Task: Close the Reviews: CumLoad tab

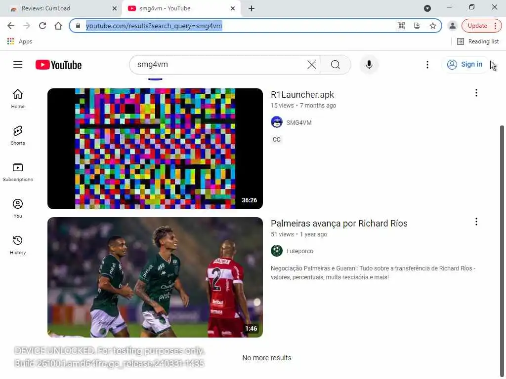Action: [115, 8]
